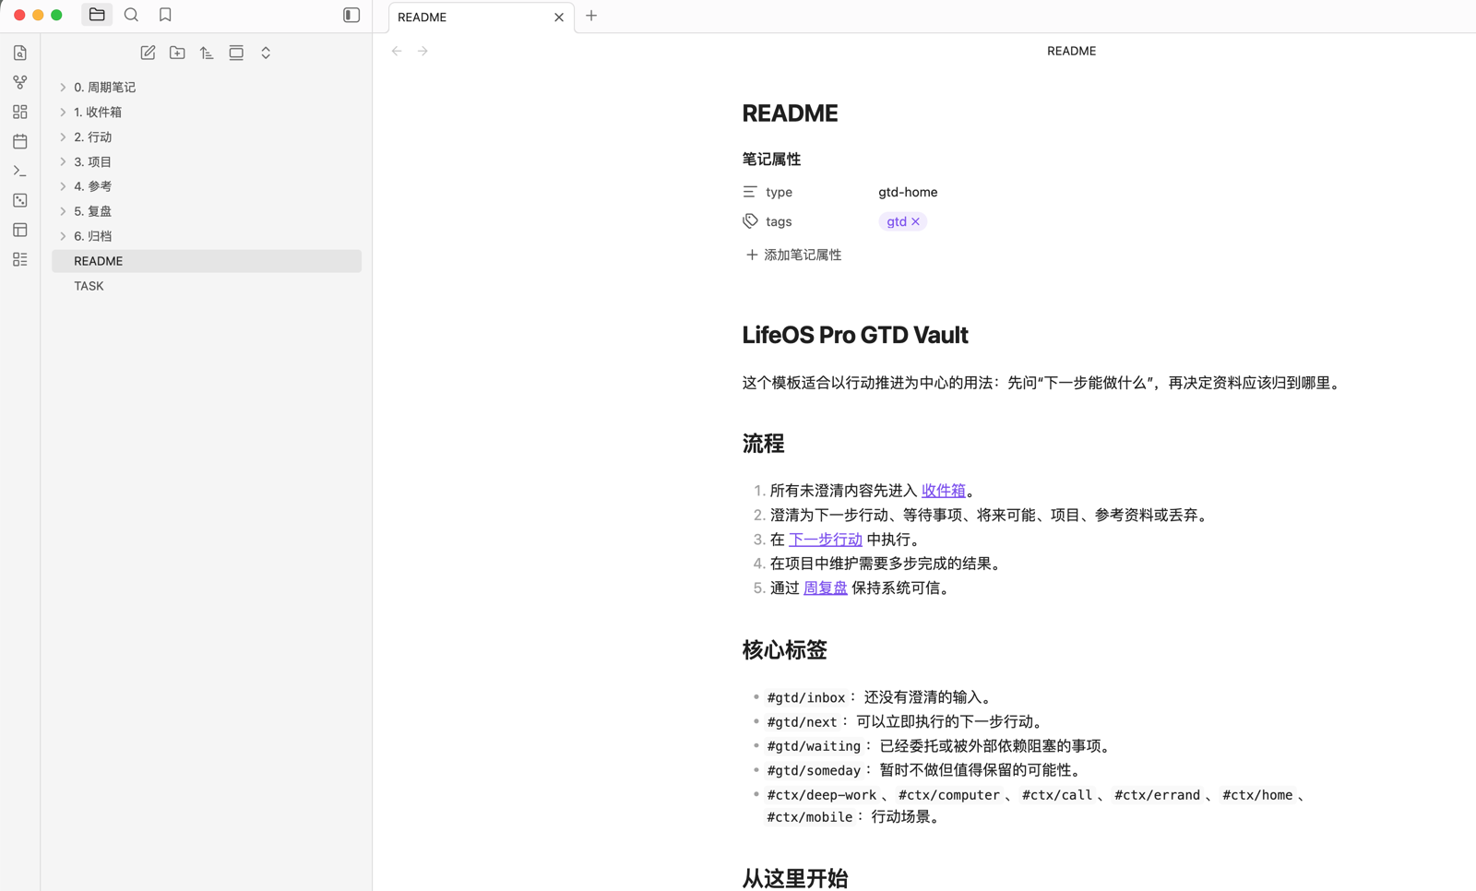Viewport: 1476px width, 891px height.
Task: Open graph view icon in ribbon
Action: pos(20,82)
